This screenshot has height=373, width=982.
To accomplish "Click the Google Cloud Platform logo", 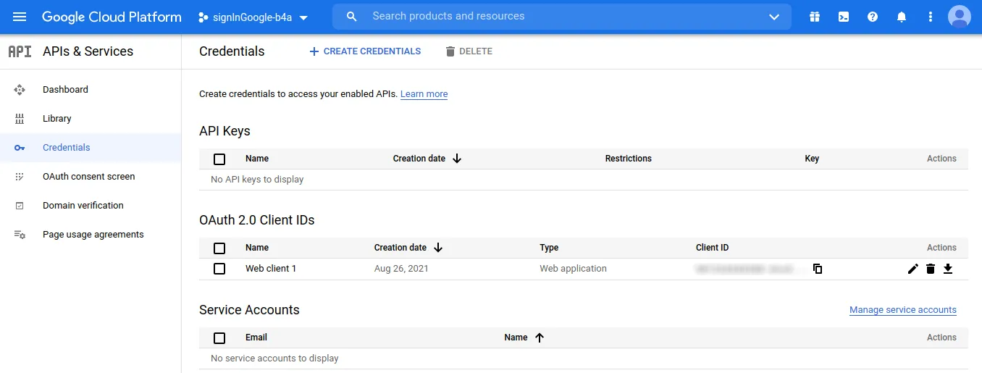I will 112,17.
